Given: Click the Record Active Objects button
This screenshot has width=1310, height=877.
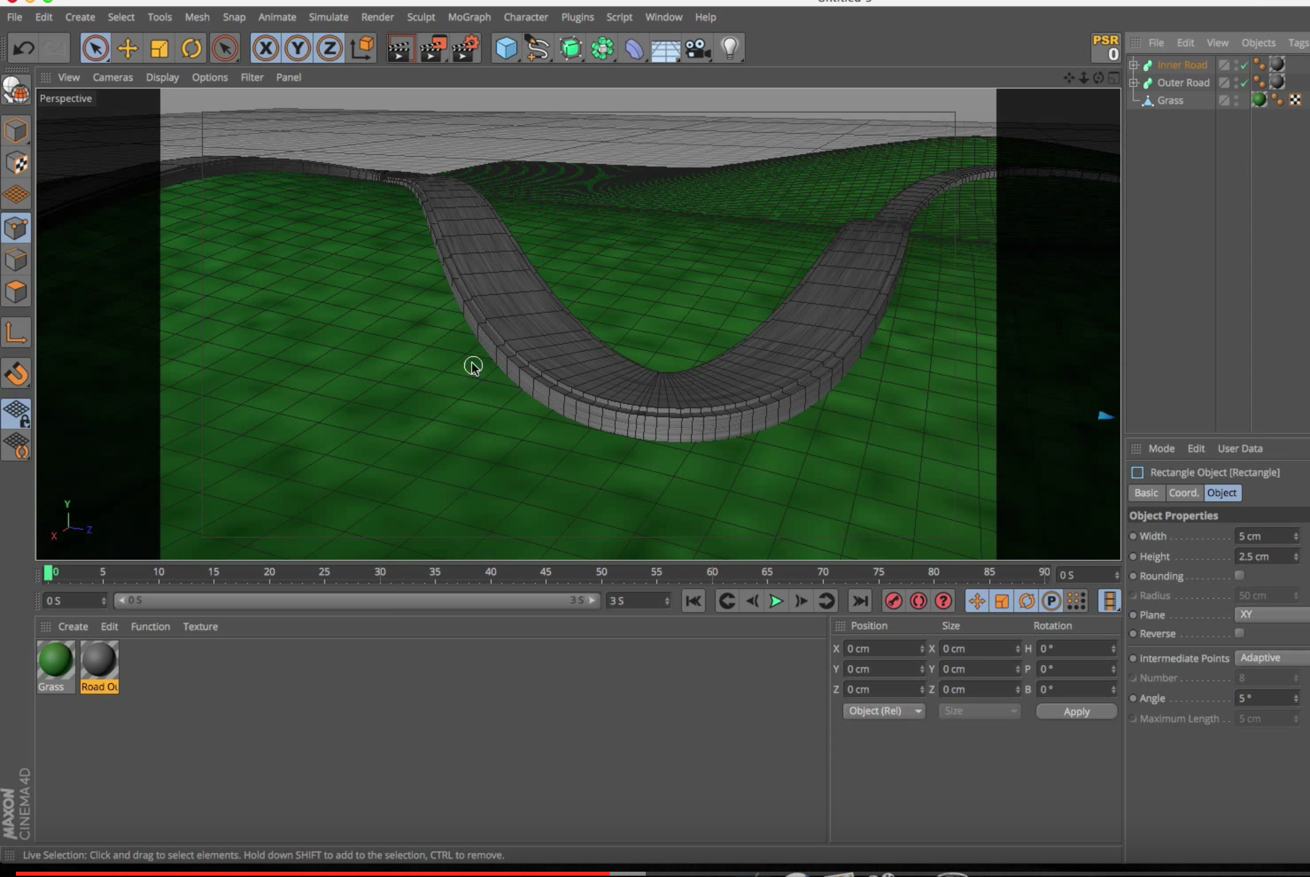Looking at the screenshot, I should pos(893,601).
